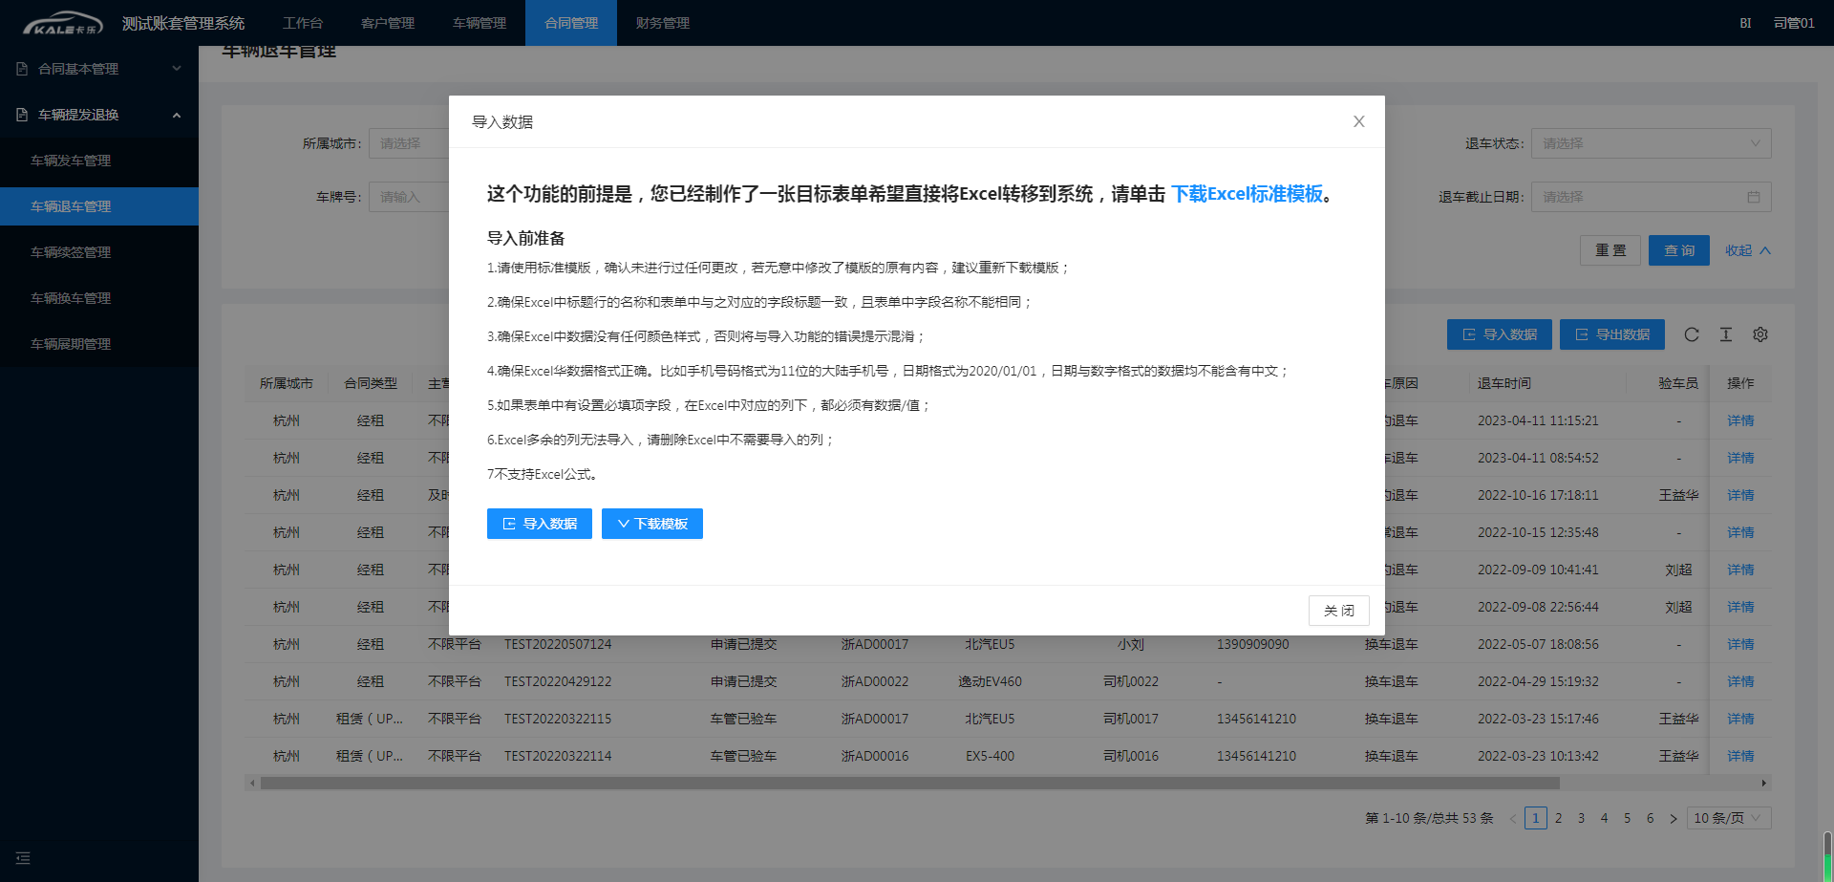The image size is (1834, 882).
Task: Click the row height density icon
Action: pyautogui.click(x=1726, y=334)
